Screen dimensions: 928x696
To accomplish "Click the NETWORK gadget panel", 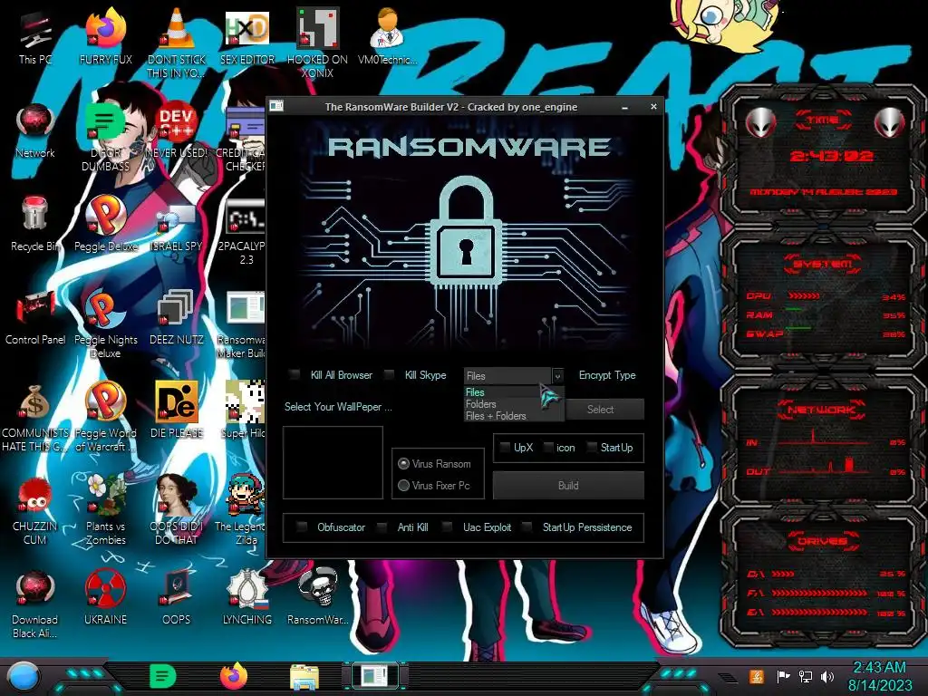I will click(x=823, y=441).
